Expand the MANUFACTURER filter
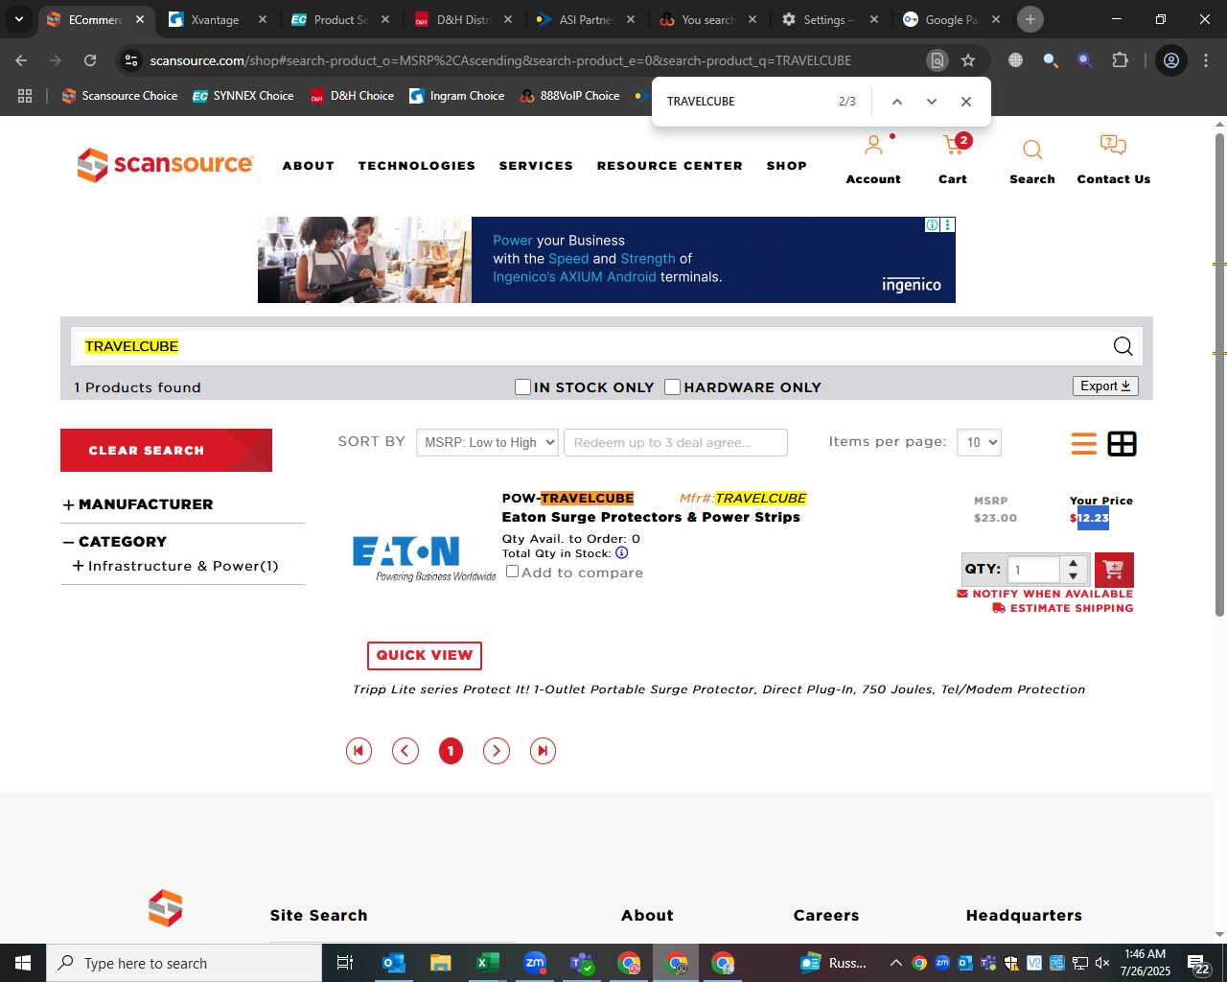The height and width of the screenshot is (982, 1227). pyautogui.click(x=68, y=505)
